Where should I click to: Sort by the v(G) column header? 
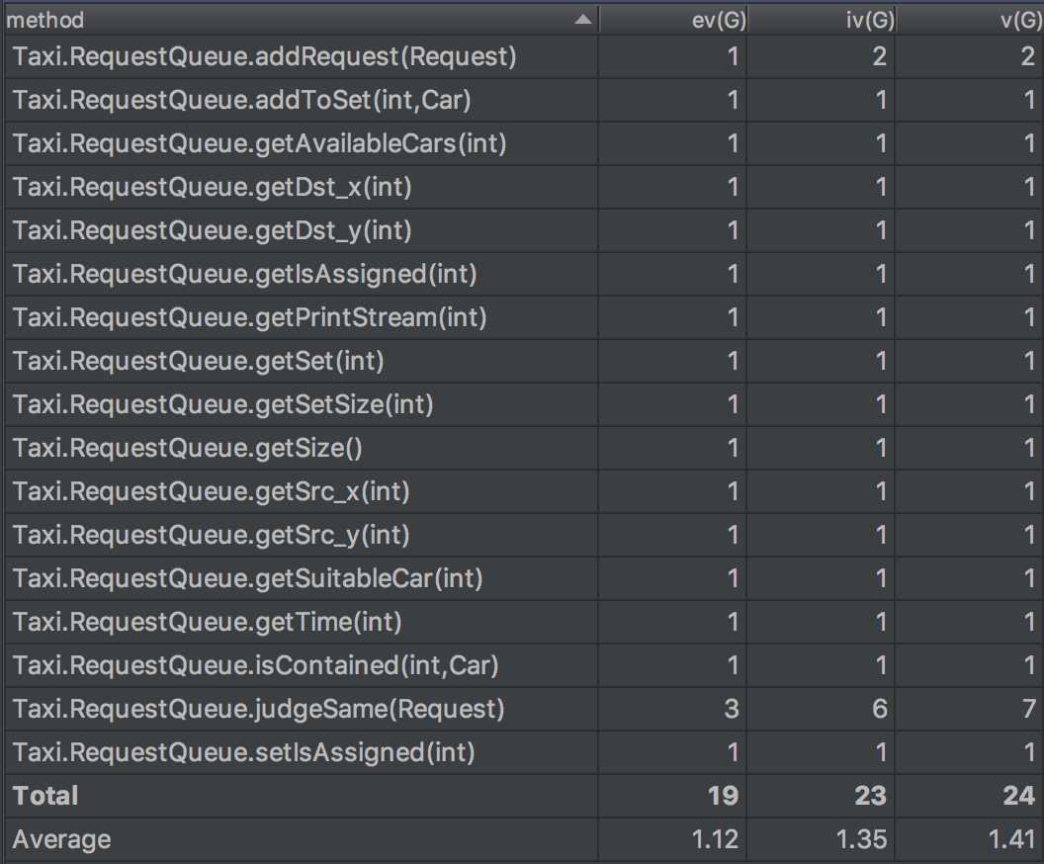point(970,20)
